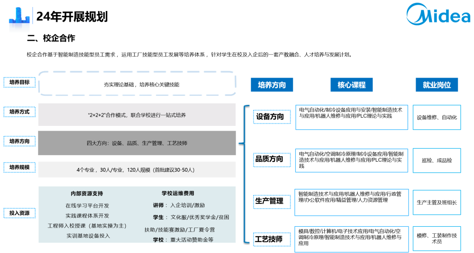
Task: Select the blue bar chart title icon
Action: pyautogui.click(x=18, y=14)
